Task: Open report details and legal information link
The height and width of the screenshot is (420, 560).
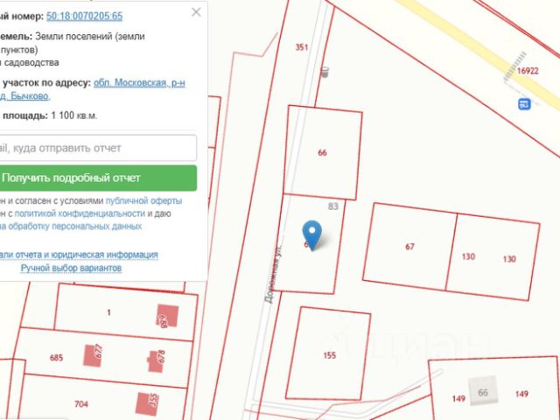Action: 79,255
